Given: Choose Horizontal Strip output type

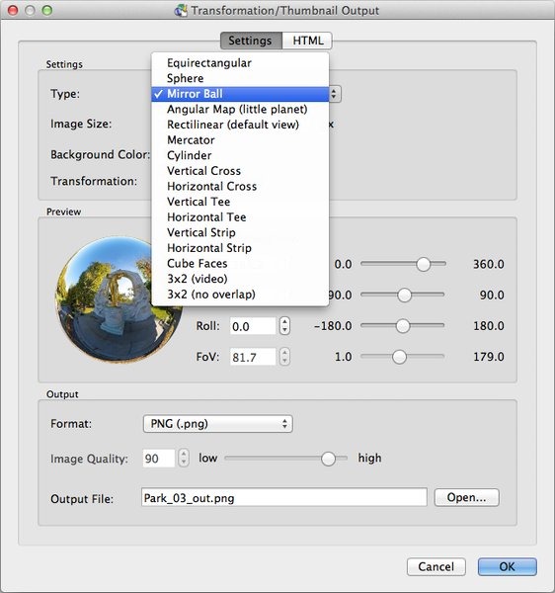Looking at the screenshot, I should [240, 248].
